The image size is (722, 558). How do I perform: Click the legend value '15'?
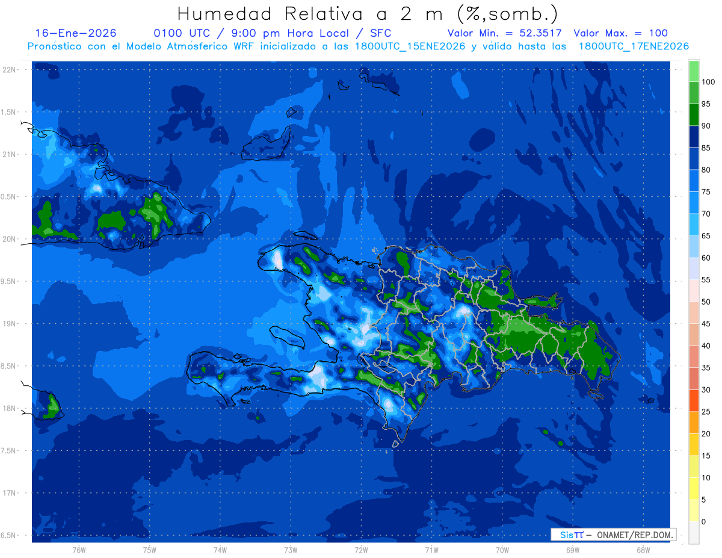pos(706,456)
